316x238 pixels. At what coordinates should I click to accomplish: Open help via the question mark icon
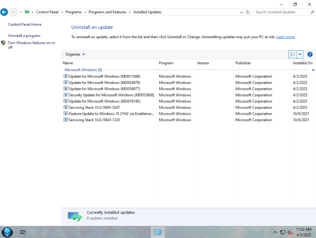tap(310, 54)
